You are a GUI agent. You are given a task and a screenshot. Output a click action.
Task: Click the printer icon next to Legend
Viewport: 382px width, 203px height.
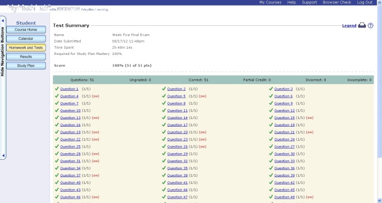point(362,25)
